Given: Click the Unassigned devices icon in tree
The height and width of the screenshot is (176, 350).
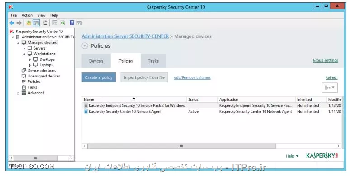Looking at the screenshot, I should point(24,76).
